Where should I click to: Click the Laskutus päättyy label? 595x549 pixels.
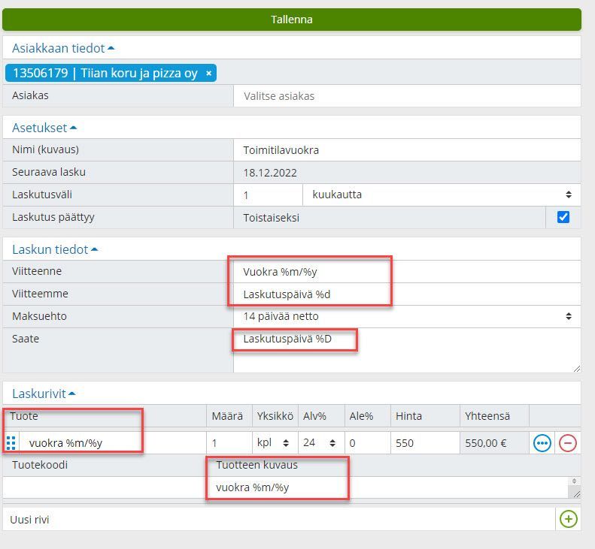coord(53,217)
